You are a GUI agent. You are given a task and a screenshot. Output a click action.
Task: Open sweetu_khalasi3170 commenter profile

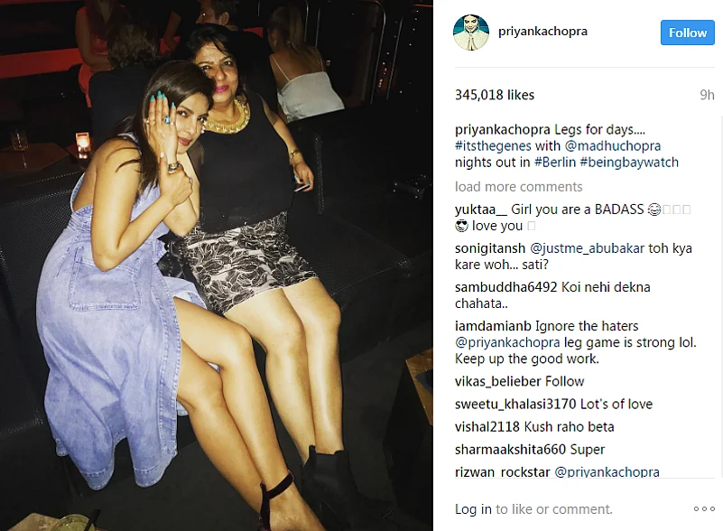point(515,405)
